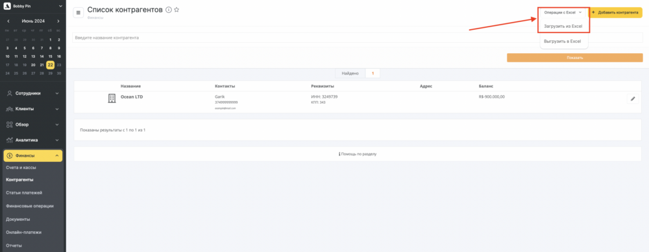Click the Сотрудники person icon in sidebar
The height and width of the screenshot is (252, 649).
(10, 93)
